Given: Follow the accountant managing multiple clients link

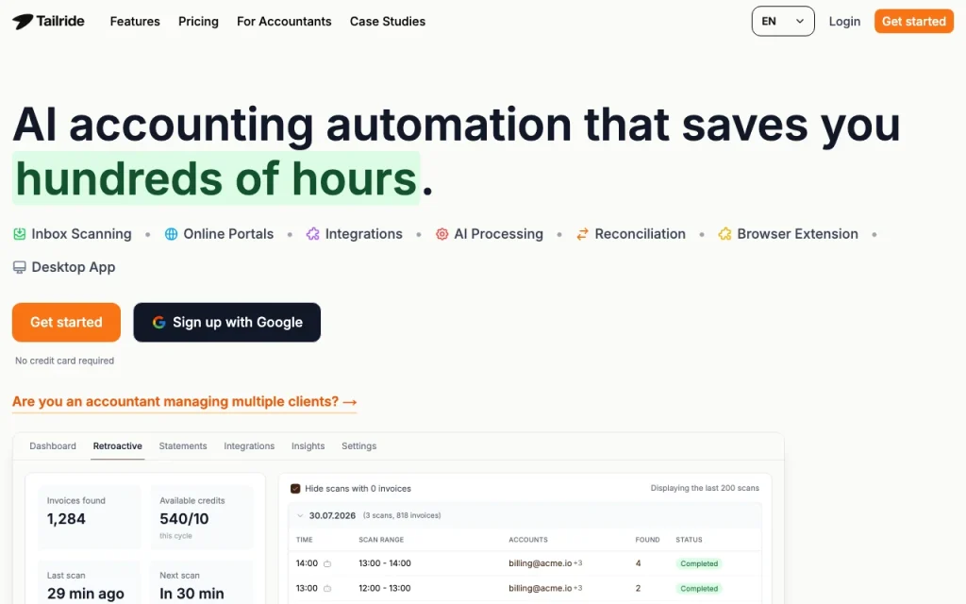Looking at the screenshot, I should [x=184, y=402].
